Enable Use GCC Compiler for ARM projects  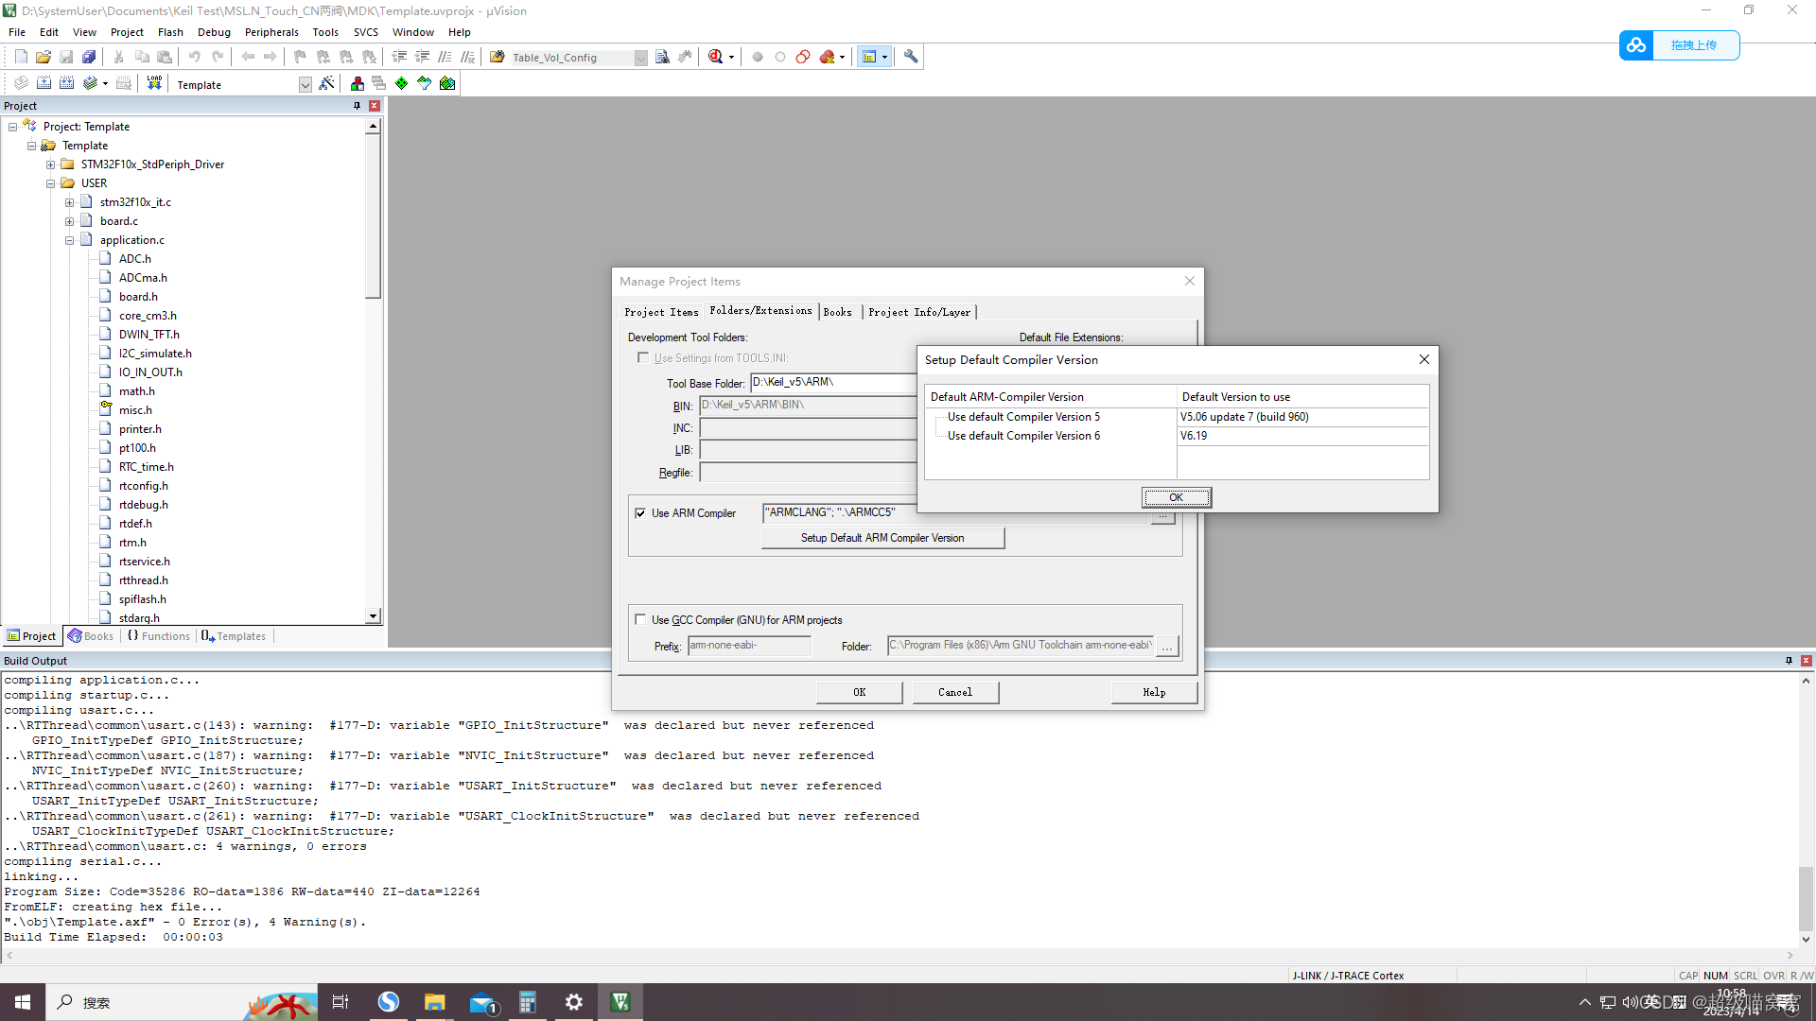pyautogui.click(x=640, y=620)
